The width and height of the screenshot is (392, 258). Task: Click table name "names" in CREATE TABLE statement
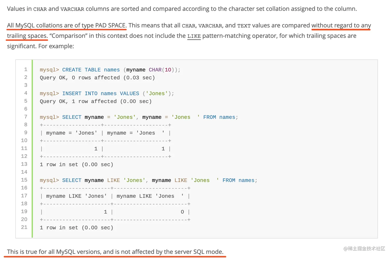point(112,70)
